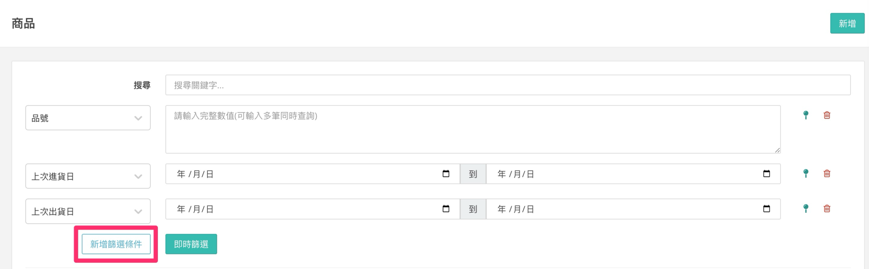The height and width of the screenshot is (269, 869).
Task: Remove the 上次進貨日 filter with trash icon
Action: [827, 173]
